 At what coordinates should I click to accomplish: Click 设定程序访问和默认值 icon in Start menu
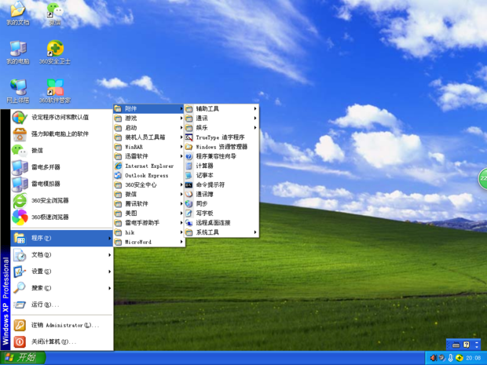point(20,117)
